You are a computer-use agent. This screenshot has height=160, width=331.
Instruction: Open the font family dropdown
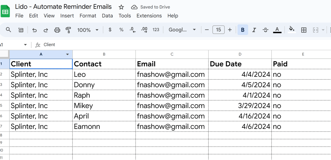coord(182,30)
